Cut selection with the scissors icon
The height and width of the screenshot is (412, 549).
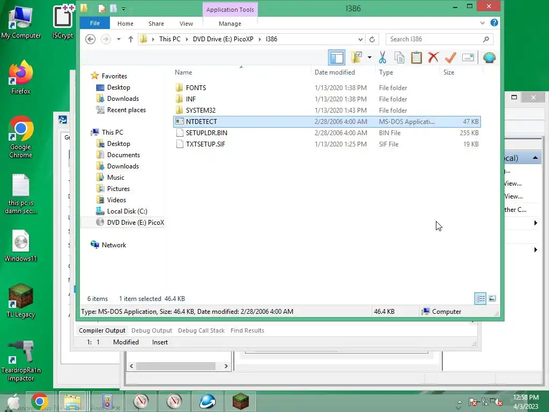tap(382, 57)
